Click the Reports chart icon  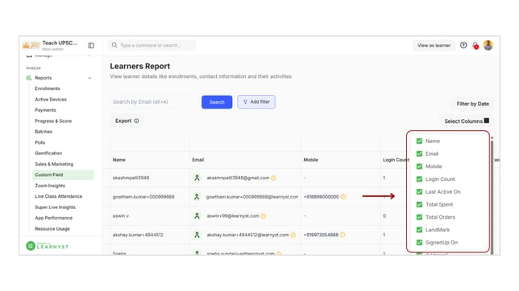pyautogui.click(x=29, y=78)
